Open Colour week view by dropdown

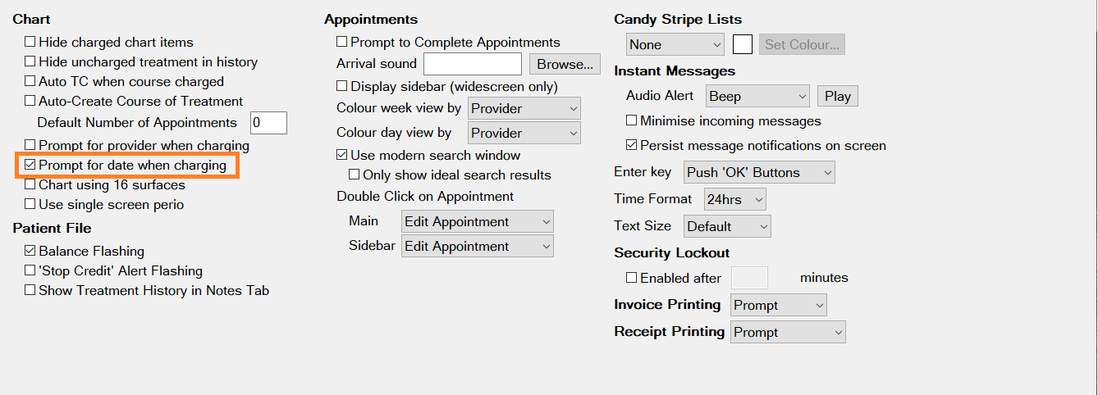point(524,108)
